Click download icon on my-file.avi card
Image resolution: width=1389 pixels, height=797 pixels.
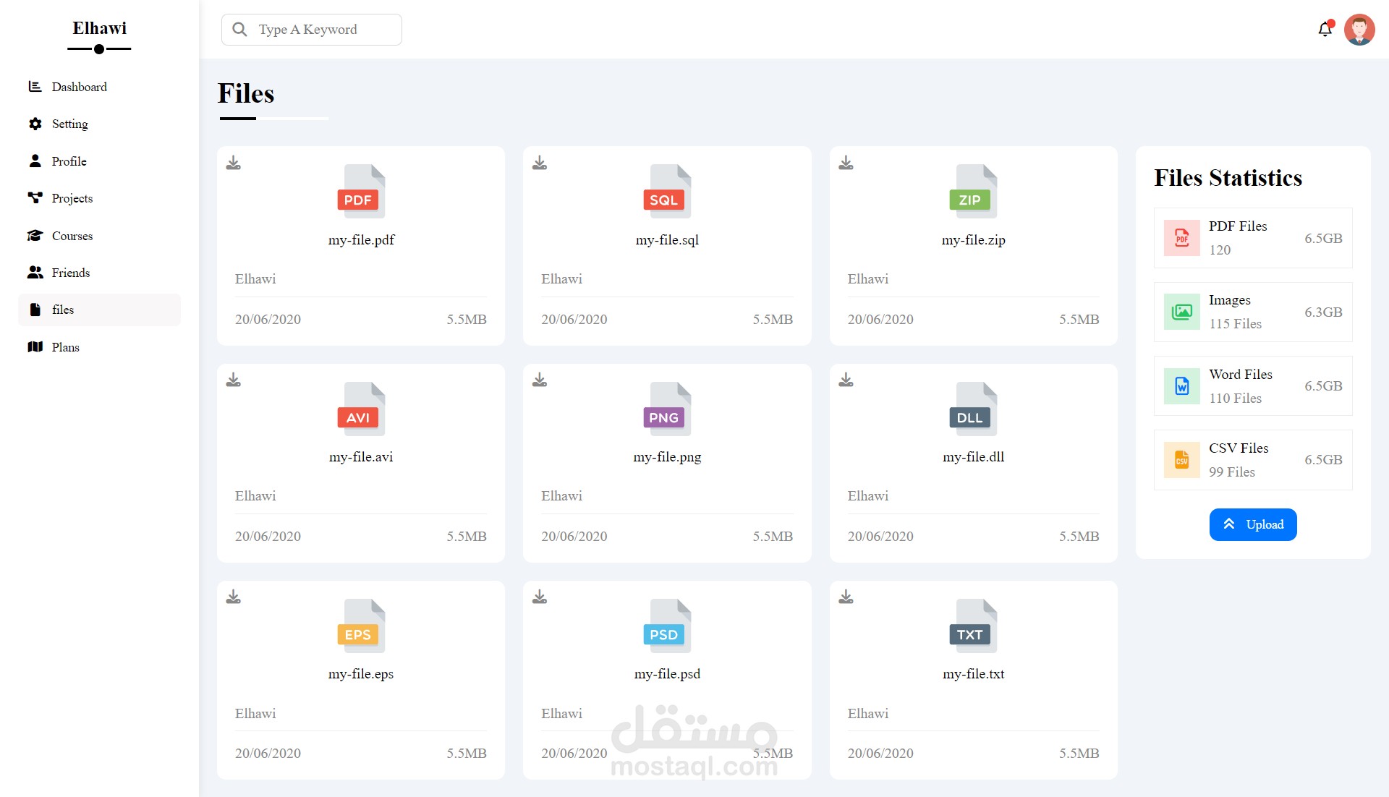coord(233,380)
